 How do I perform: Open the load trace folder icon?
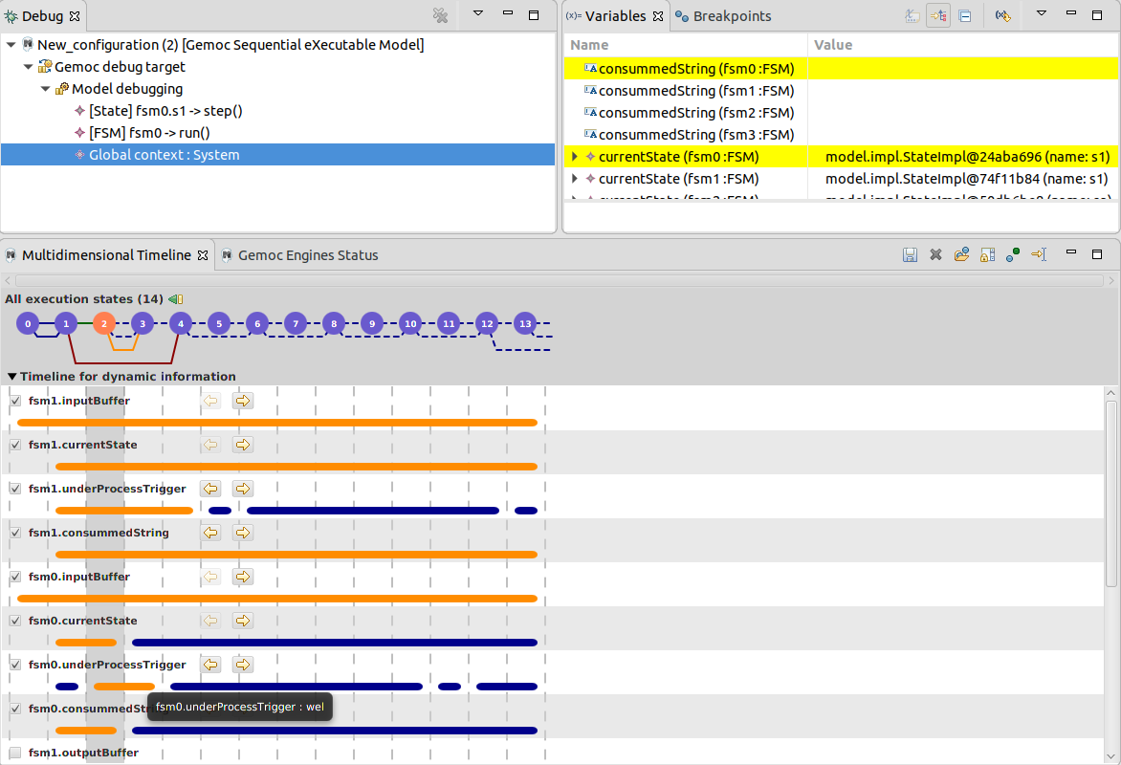coord(961,254)
